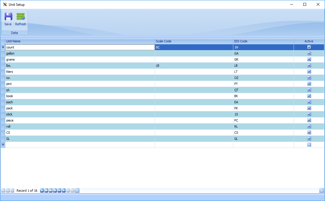Go to next record in navigator
This screenshot has height=201, width=325.
pos(42,191)
